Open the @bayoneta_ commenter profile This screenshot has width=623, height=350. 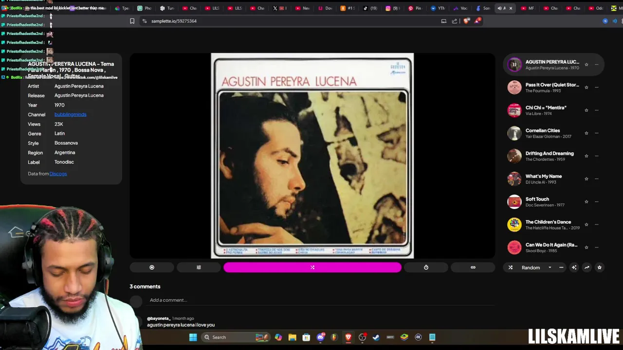(x=159, y=318)
